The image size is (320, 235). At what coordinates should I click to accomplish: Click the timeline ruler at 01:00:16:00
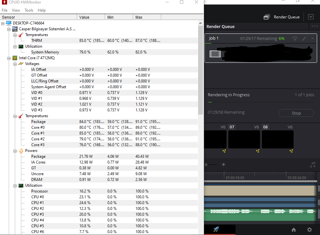(235, 178)
